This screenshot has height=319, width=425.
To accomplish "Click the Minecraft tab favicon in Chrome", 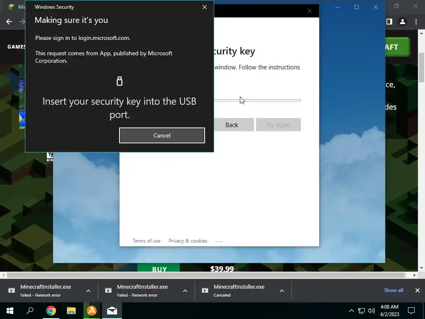I will click(x=11, y=7).
